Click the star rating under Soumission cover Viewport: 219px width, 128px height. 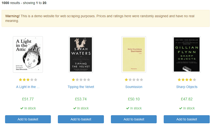coord(134,80)
